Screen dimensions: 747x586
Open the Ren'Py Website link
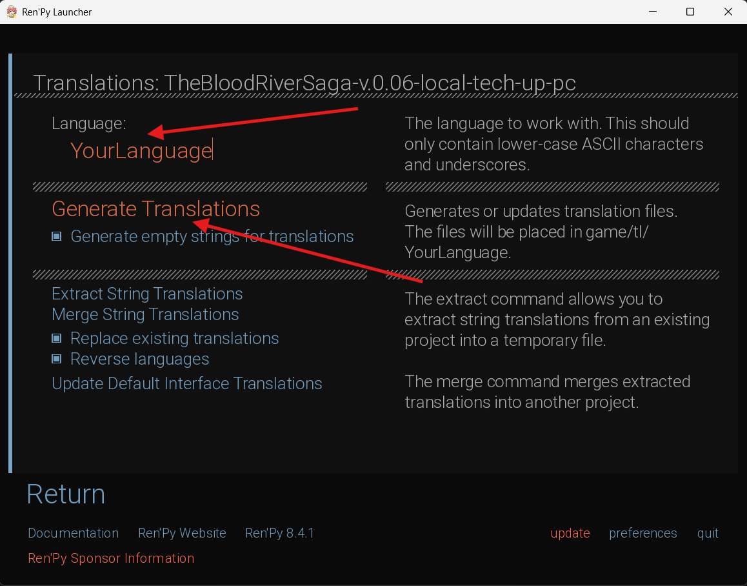click(182, 533)
